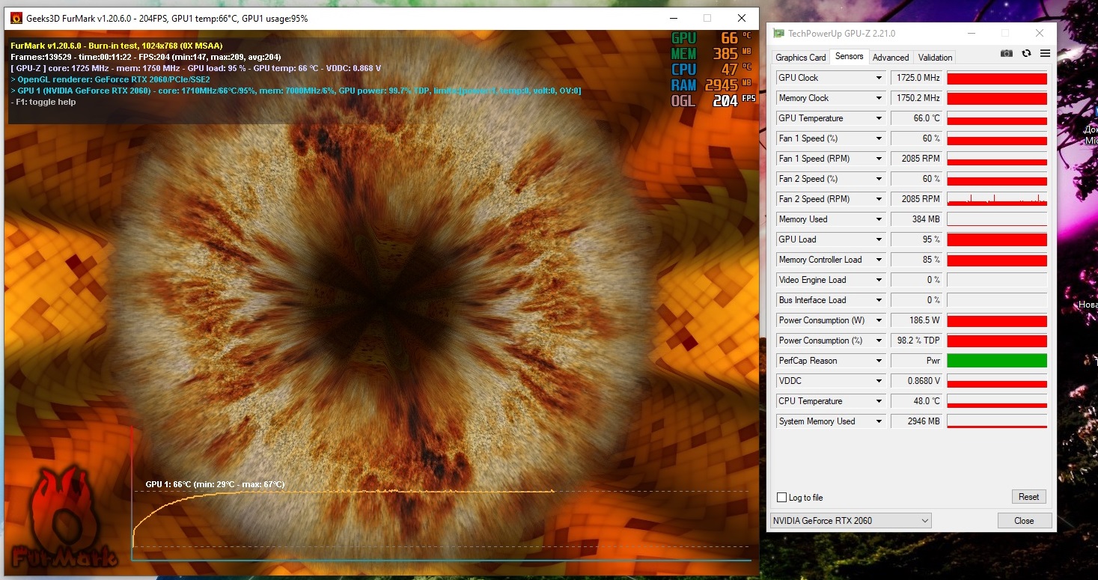Click the GPU-Z refresh icon
Screen dimensions: 1098x580
click(1026, 53)
